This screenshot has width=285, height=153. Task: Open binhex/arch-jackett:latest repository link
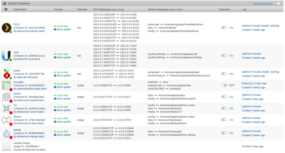(x=31, y=100)
